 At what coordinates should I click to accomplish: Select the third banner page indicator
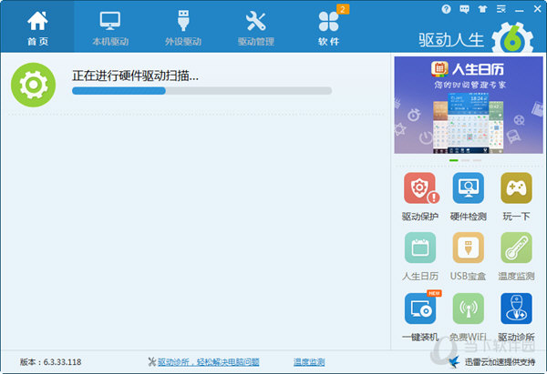tap(477, 160)
